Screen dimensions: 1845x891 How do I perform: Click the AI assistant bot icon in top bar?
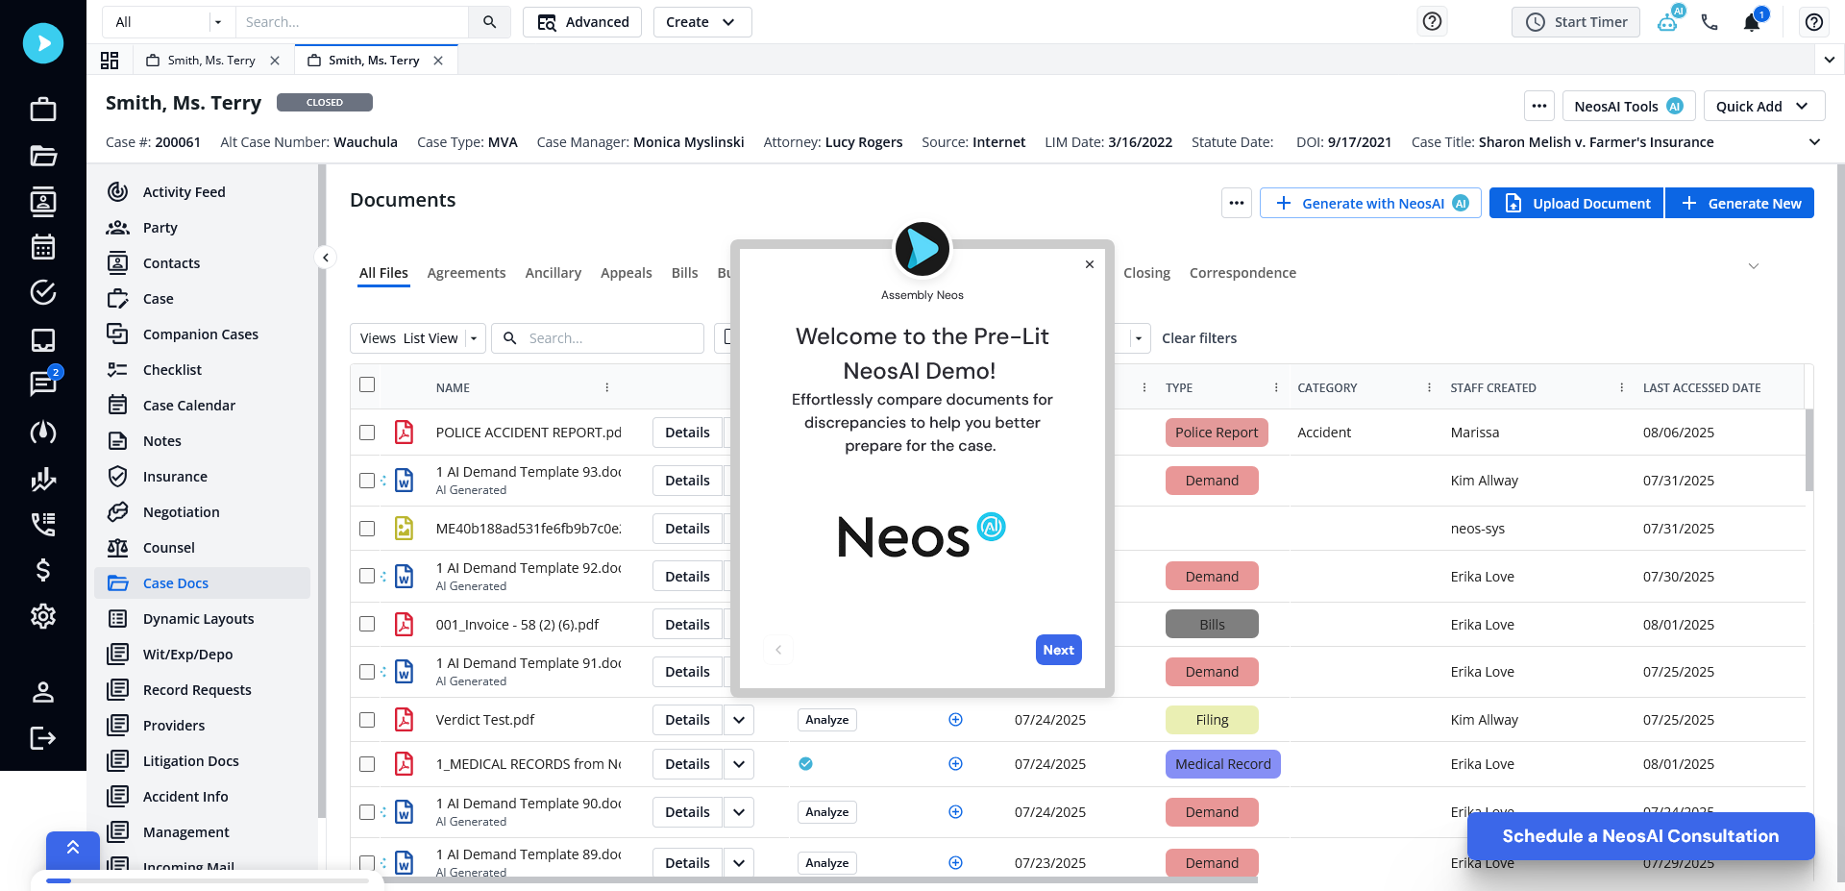pos(1669,20)
